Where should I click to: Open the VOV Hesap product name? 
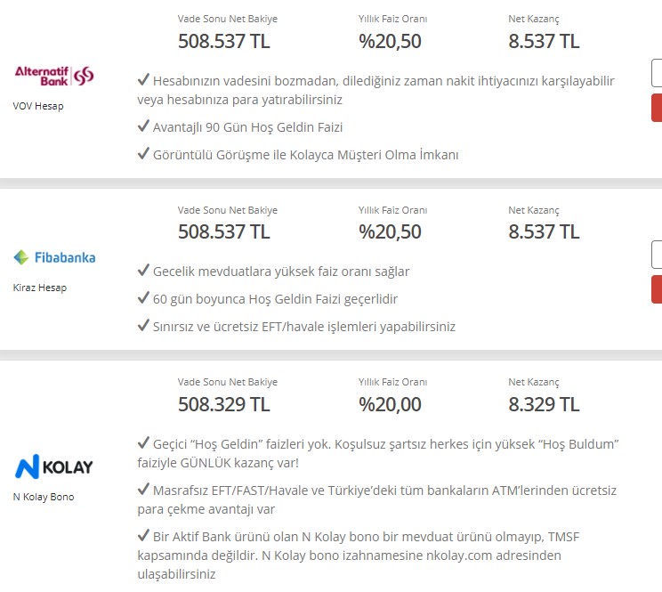point(38,106)
